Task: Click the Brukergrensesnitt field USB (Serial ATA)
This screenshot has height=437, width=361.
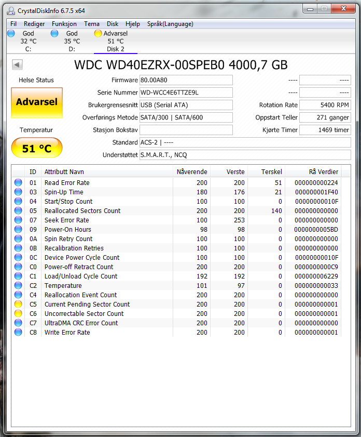Action: (x=186, y=105)
